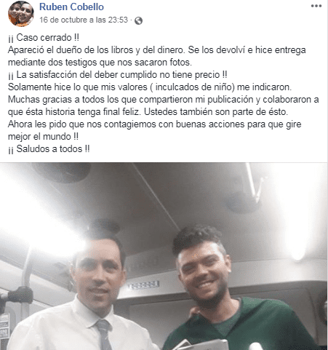
Task: Click the gray necktie in the photo
Action: click(104, 334)
